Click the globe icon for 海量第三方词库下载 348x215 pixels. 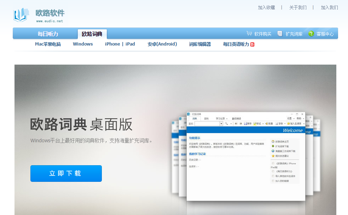point(272,151)
